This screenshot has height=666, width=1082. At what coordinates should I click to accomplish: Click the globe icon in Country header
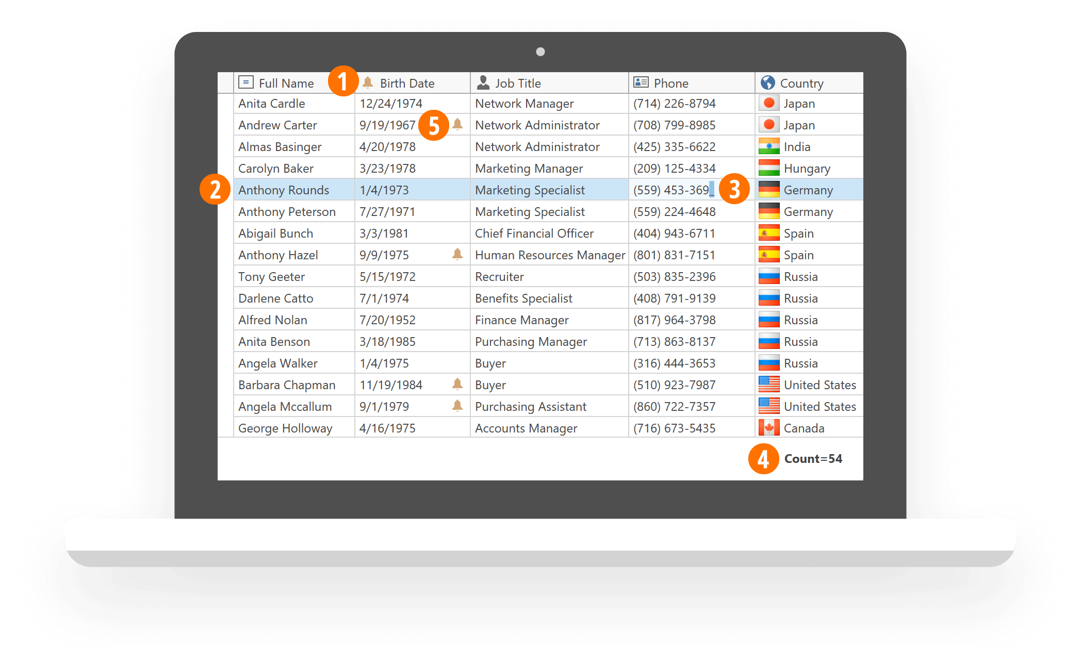tap(768, 82)
